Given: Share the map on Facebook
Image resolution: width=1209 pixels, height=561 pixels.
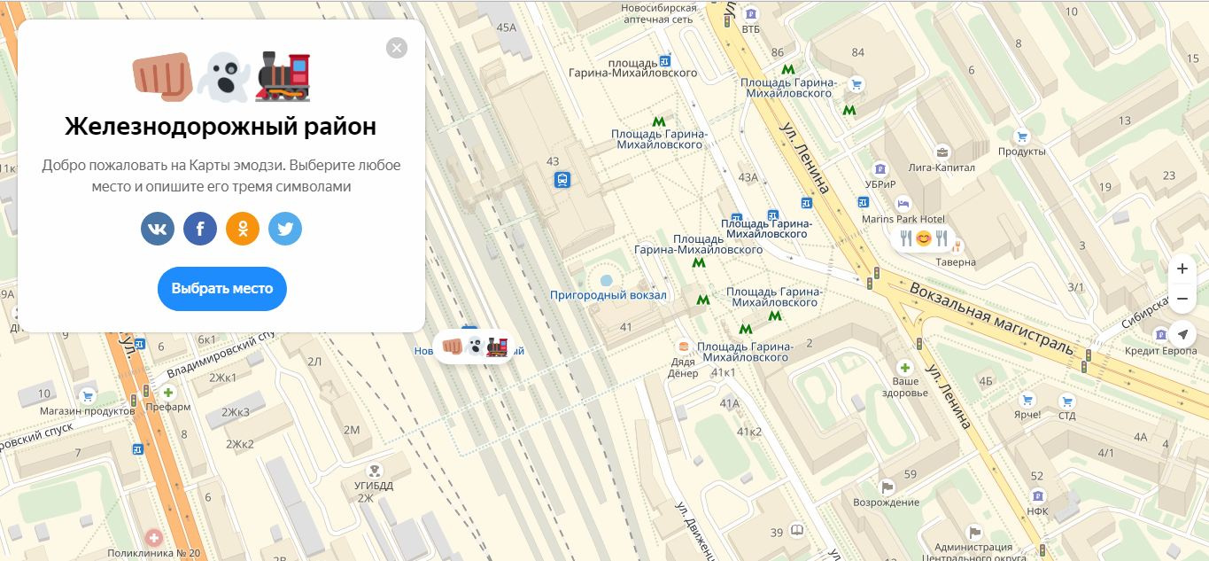Looking at the screenshot, I should pyautogui.click(x=200, y=229).
